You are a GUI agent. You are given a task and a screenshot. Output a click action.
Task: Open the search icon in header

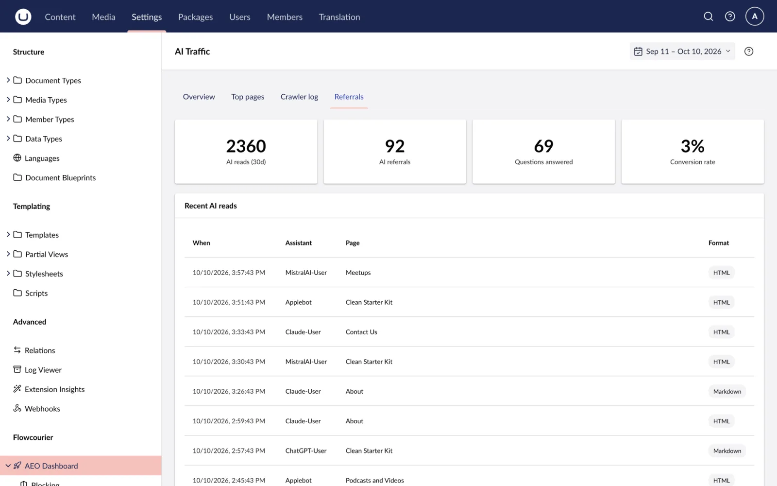(709, 17)
